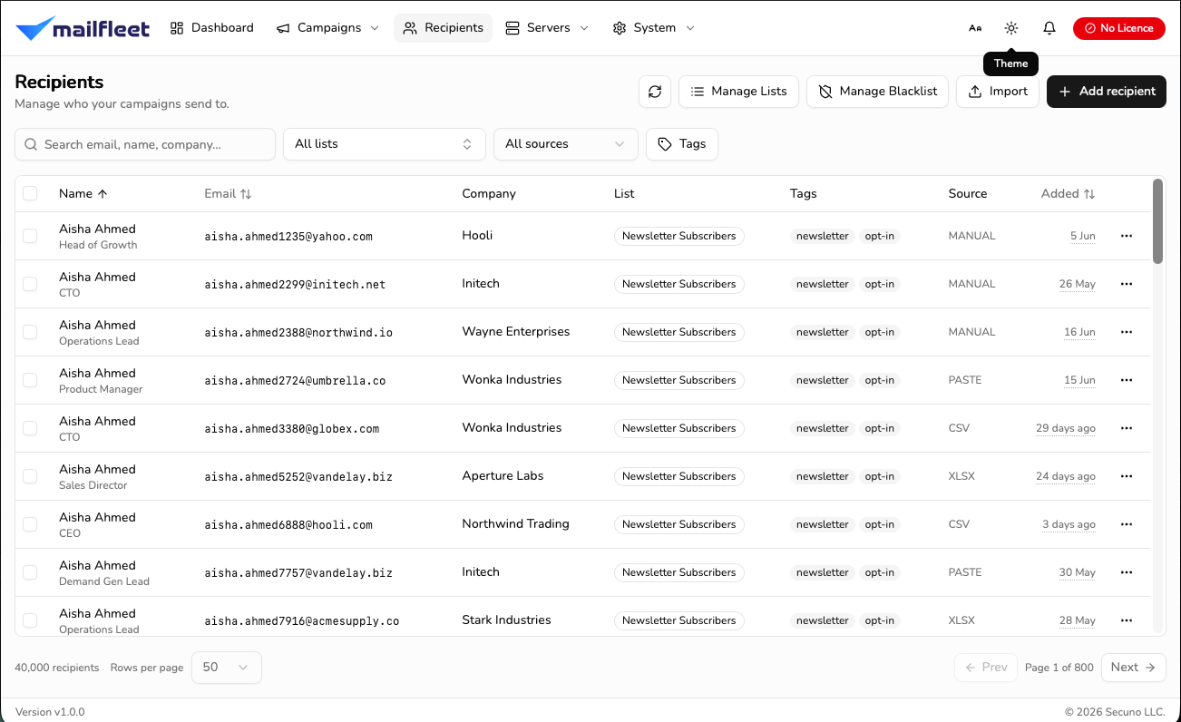This screenshot has width=1181, height=722.
Task: Click 'Version v1.0.0' footer text
Action: [50, 712]
